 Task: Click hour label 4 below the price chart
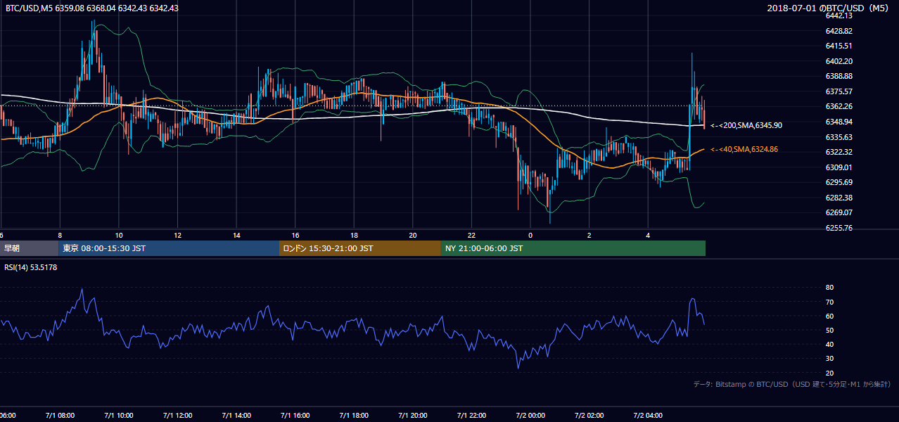(x=649, y=235)
